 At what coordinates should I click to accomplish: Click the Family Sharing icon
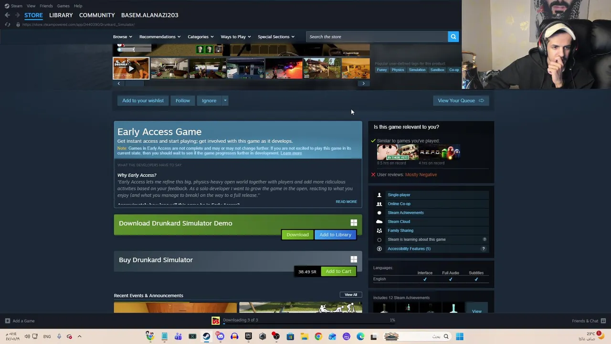pos(379,231)
